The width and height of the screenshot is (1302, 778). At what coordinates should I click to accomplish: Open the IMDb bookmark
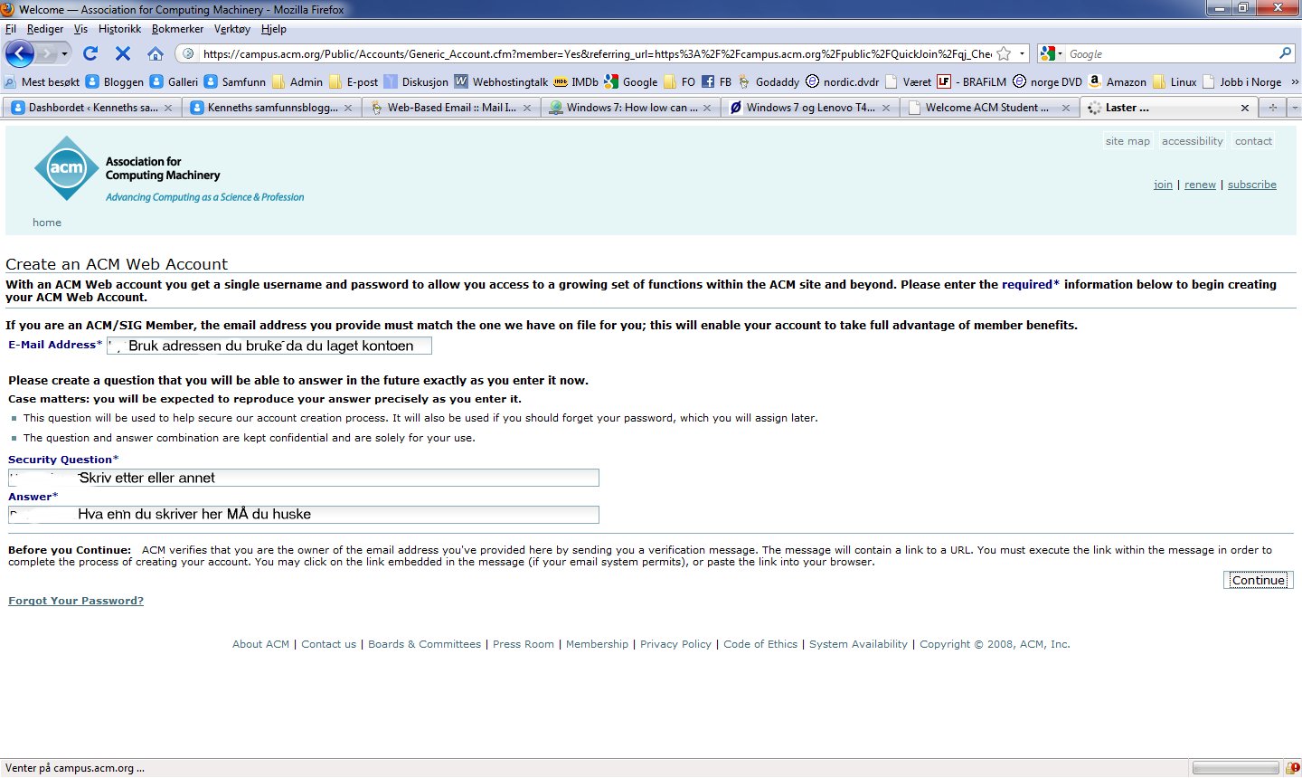[576, 81]
